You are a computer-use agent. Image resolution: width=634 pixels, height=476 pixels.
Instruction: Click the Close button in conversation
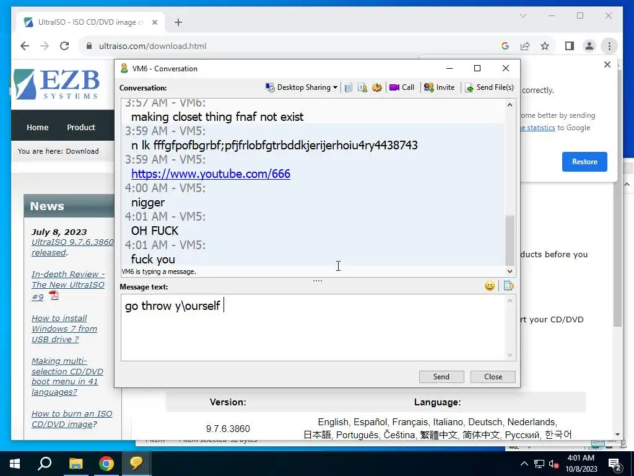click(493, 376)
